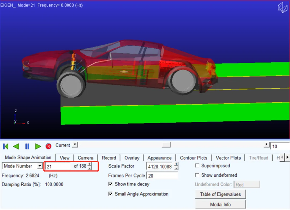Click the Modal Info button

pos(220,205)
